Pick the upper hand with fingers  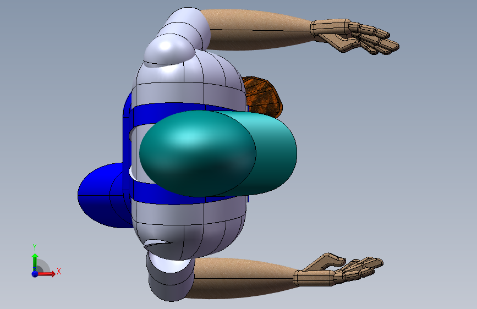[354, 37]
